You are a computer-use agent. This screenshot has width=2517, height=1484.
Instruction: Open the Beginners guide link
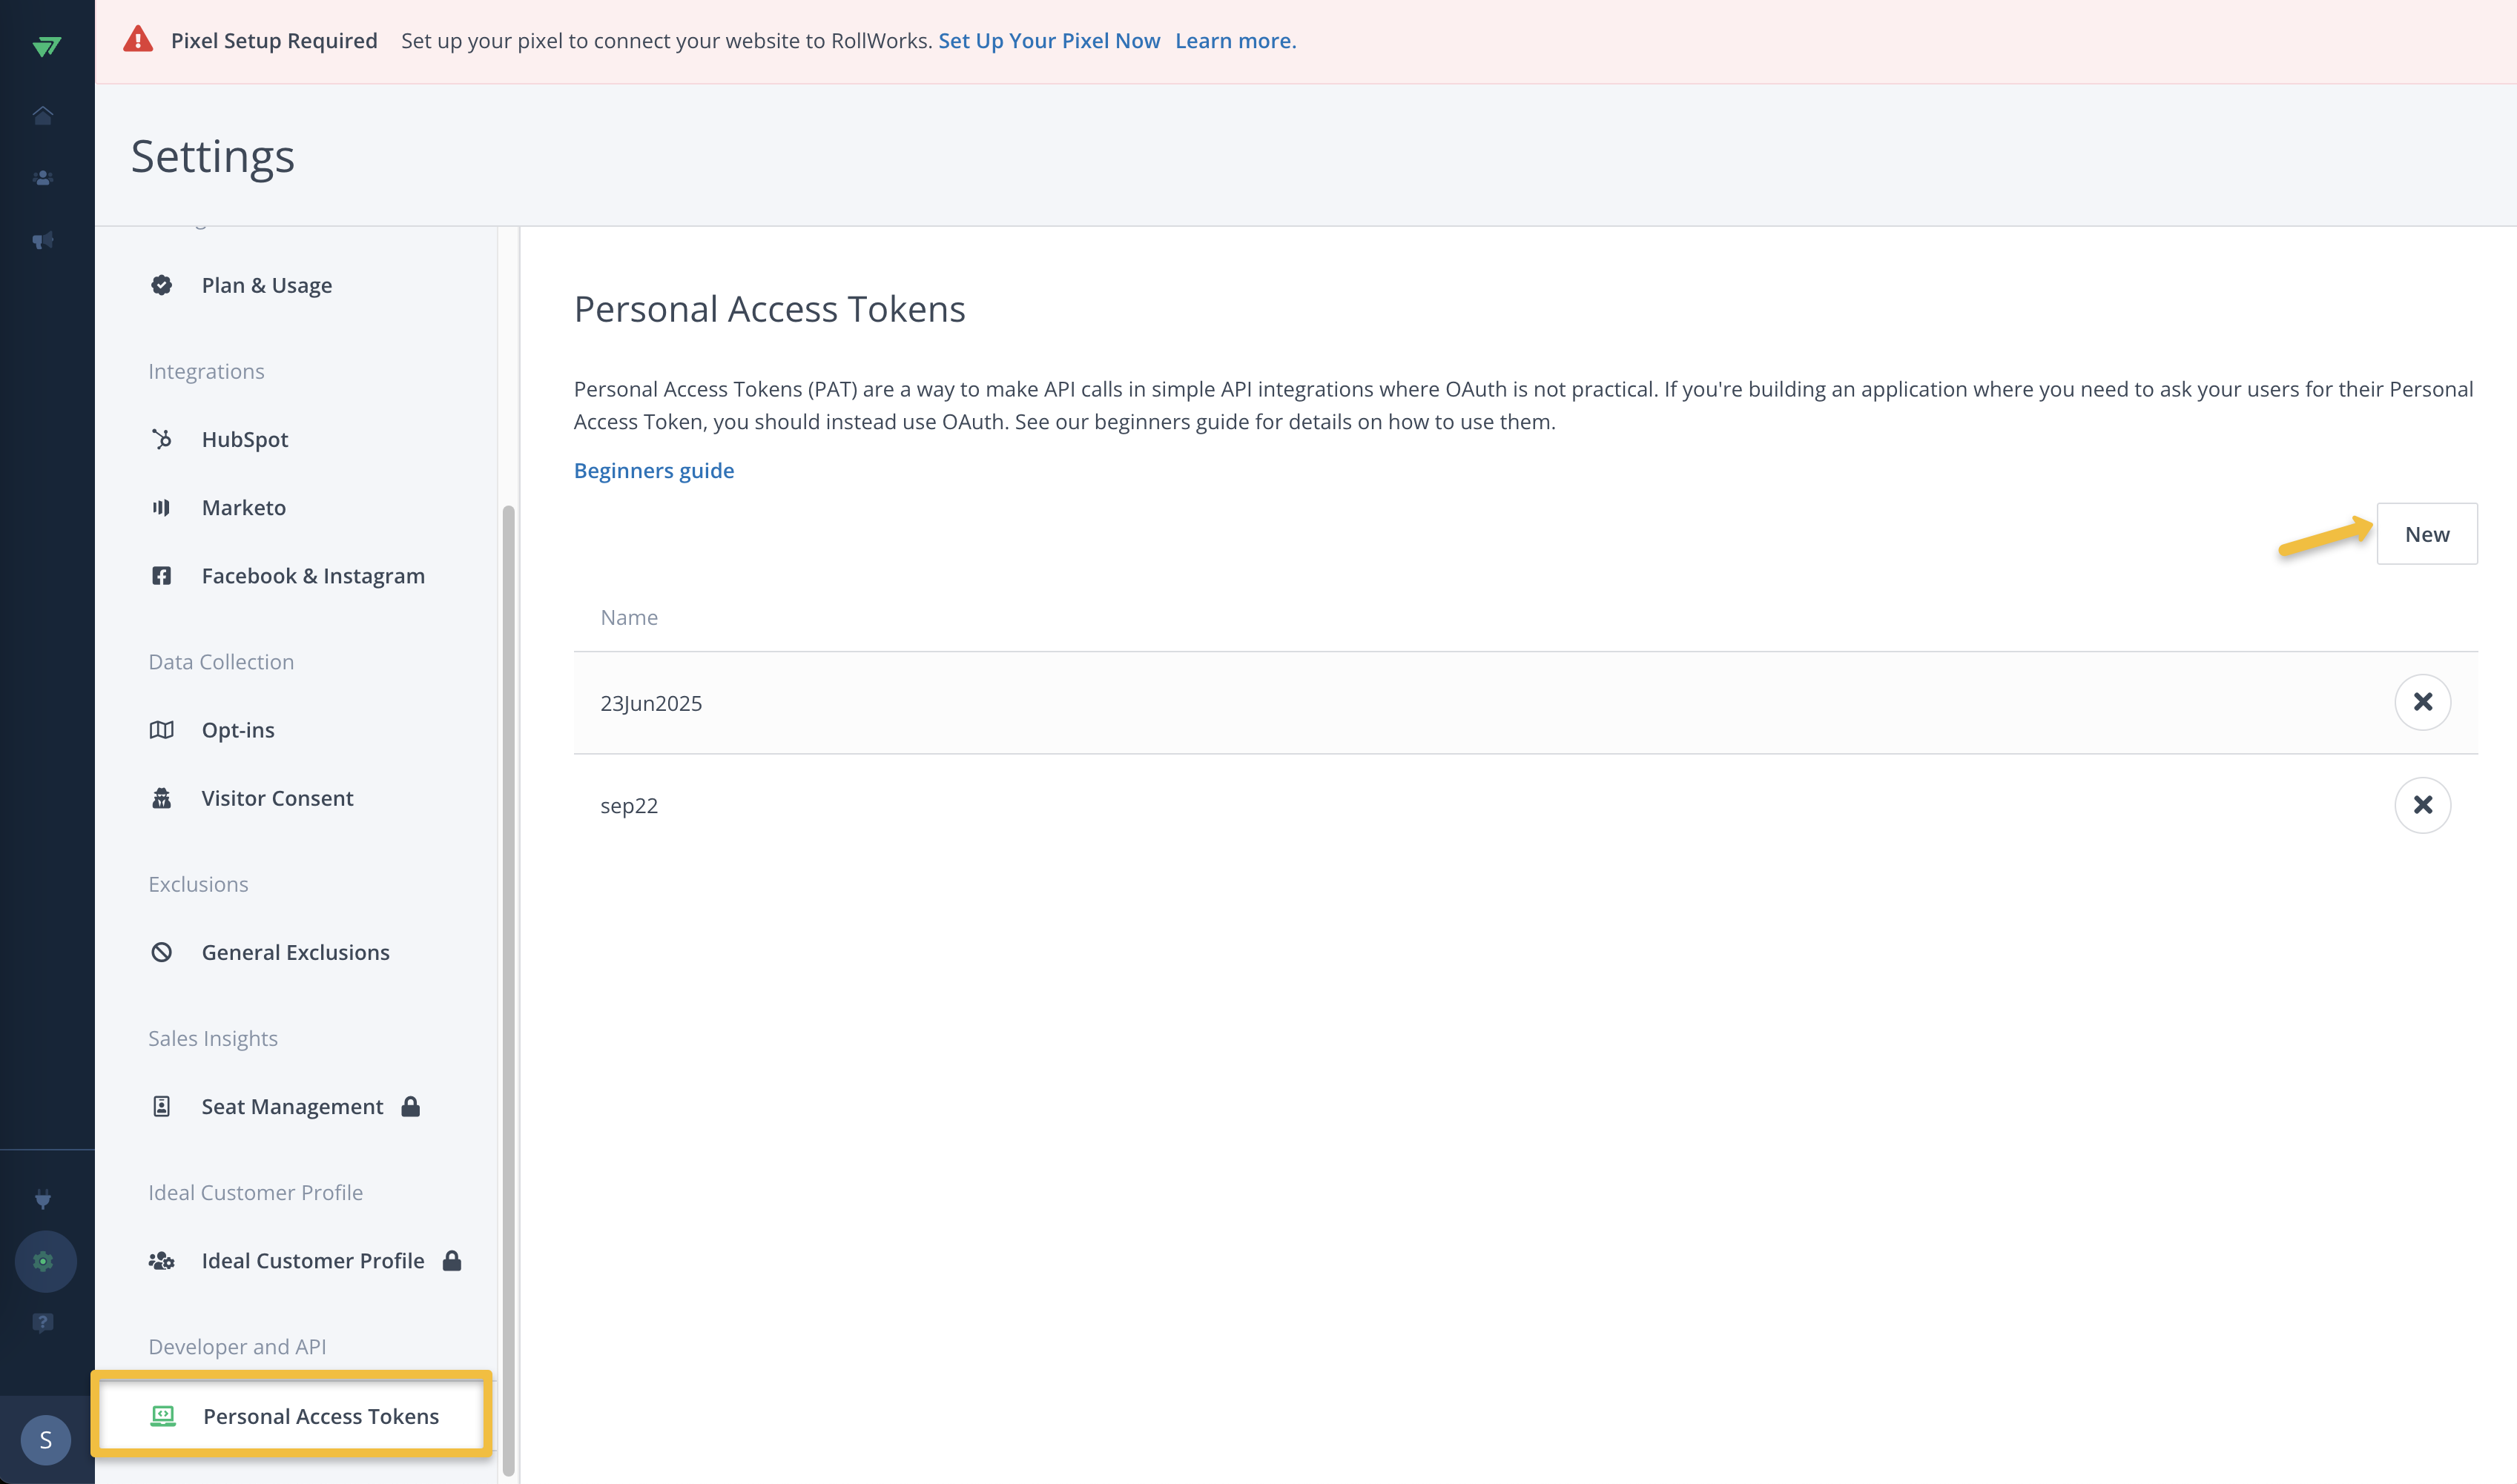tap(653, 470)
